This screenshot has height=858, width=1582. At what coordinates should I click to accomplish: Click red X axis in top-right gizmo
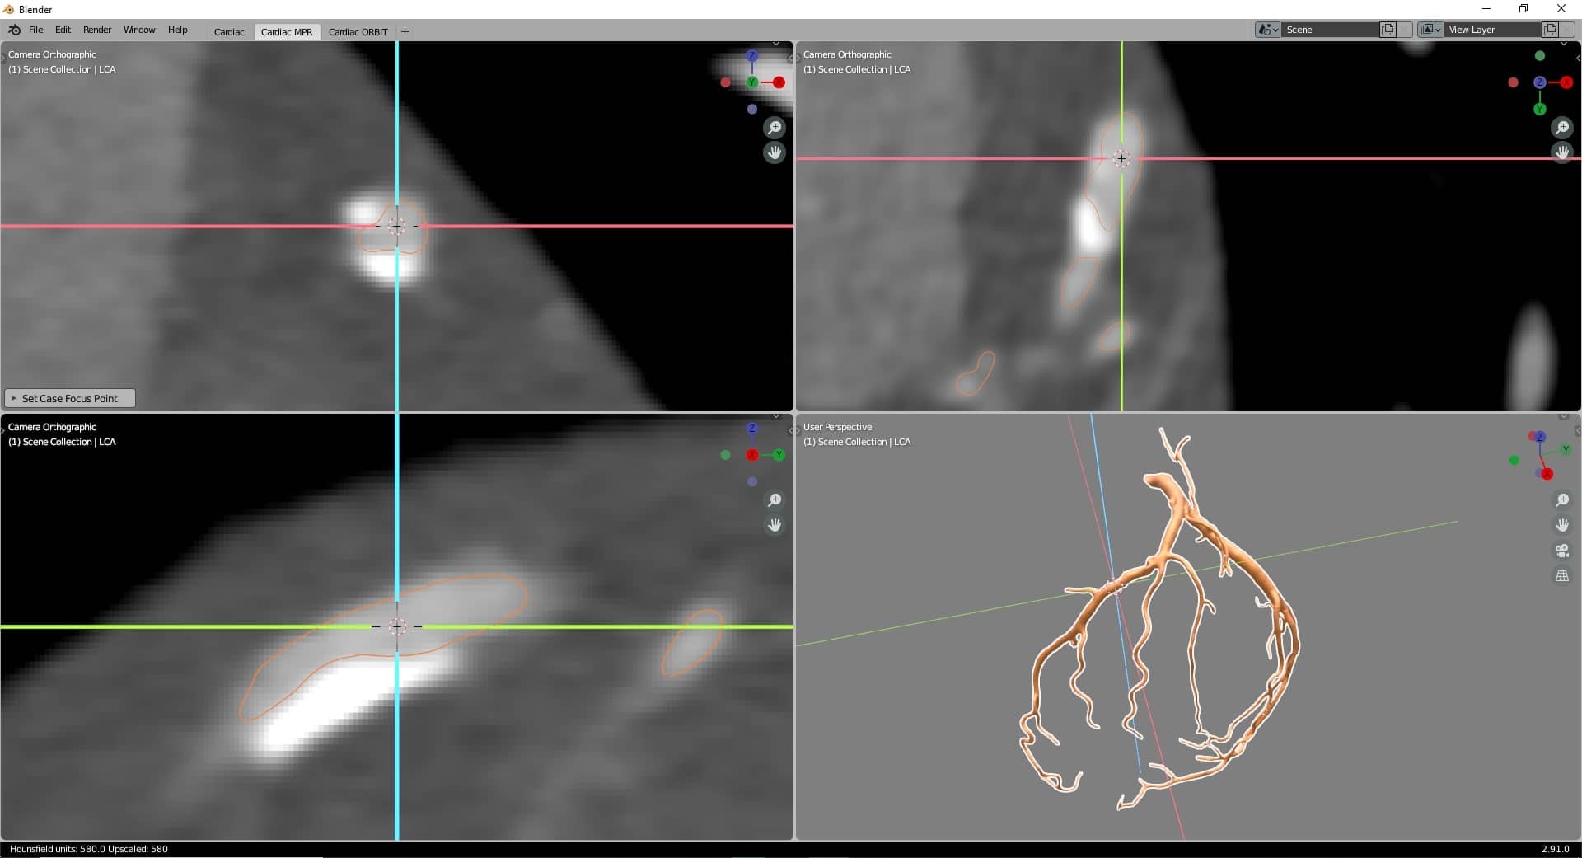[x=1566, y=82]
